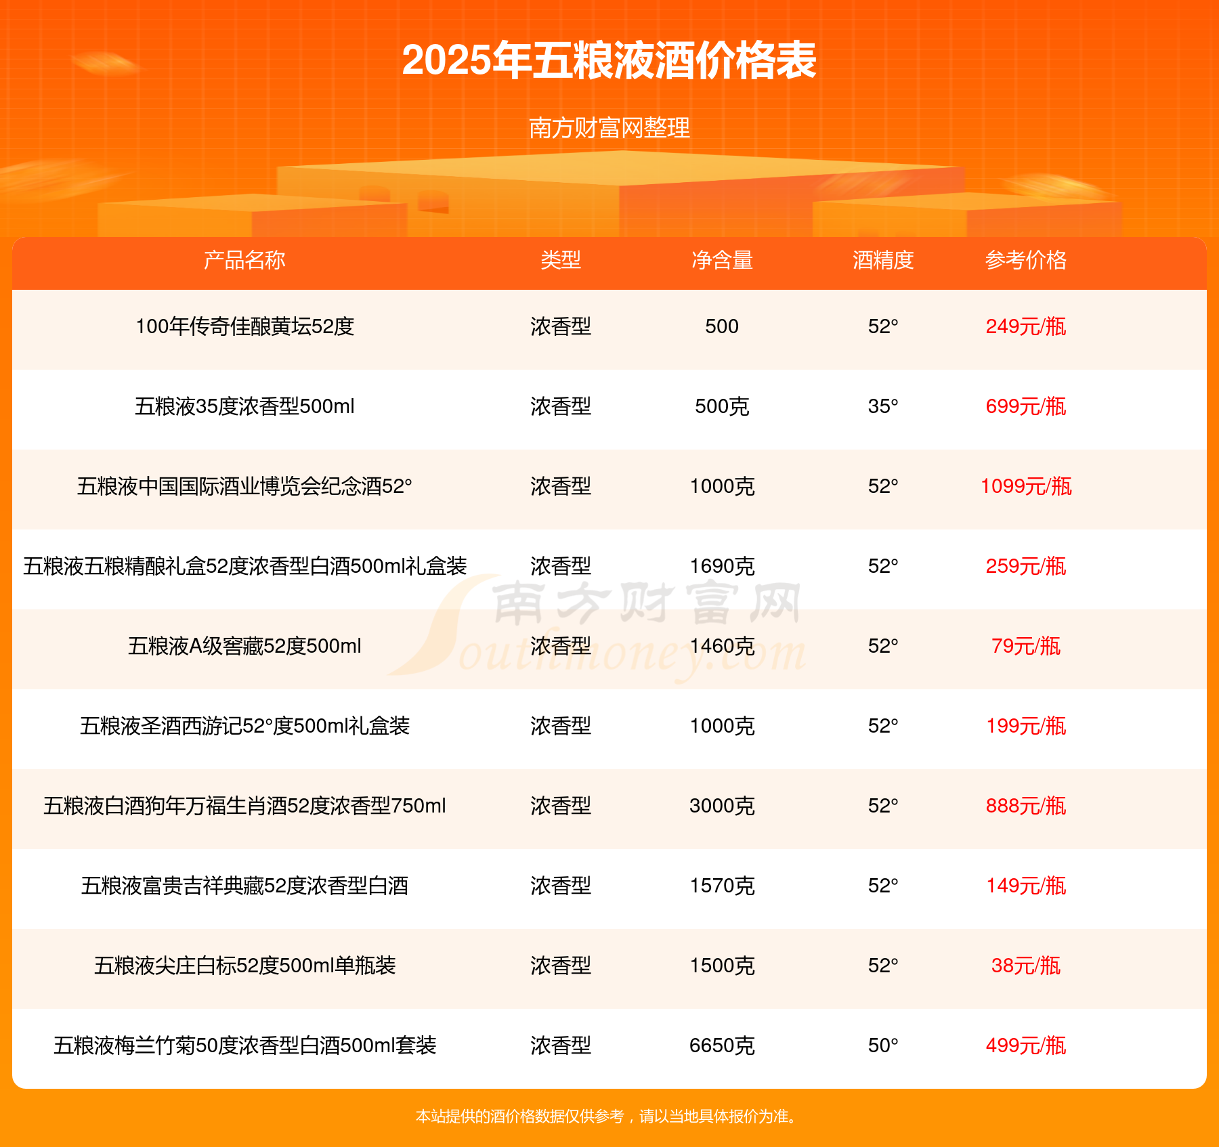Select product name 五粮液圣酒西游记52°度500ml礼盒装
This screenshot has width=1219, height=1147.
[x=244, y=726]
